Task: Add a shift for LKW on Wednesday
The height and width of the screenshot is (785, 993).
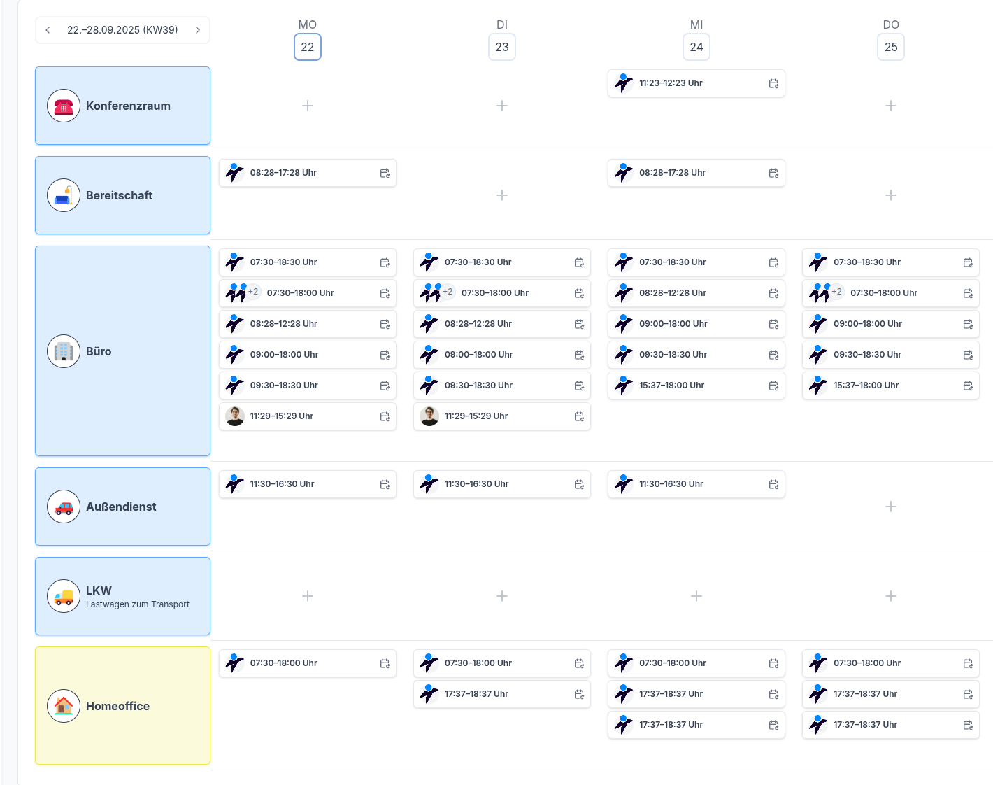Action: (696, 596)
